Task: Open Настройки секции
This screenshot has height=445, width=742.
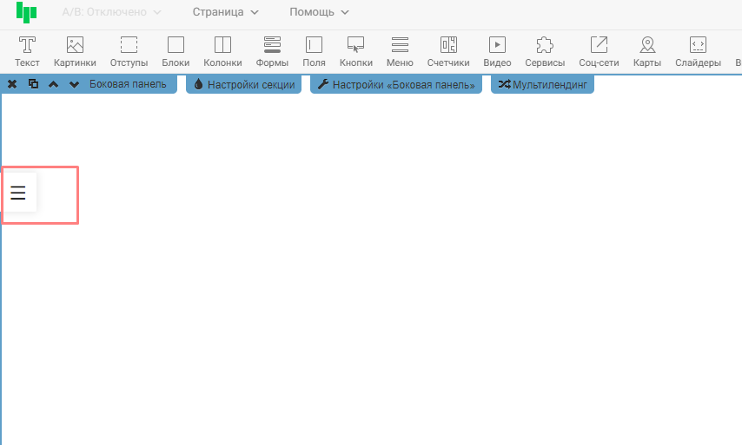Action: (243, 84)
